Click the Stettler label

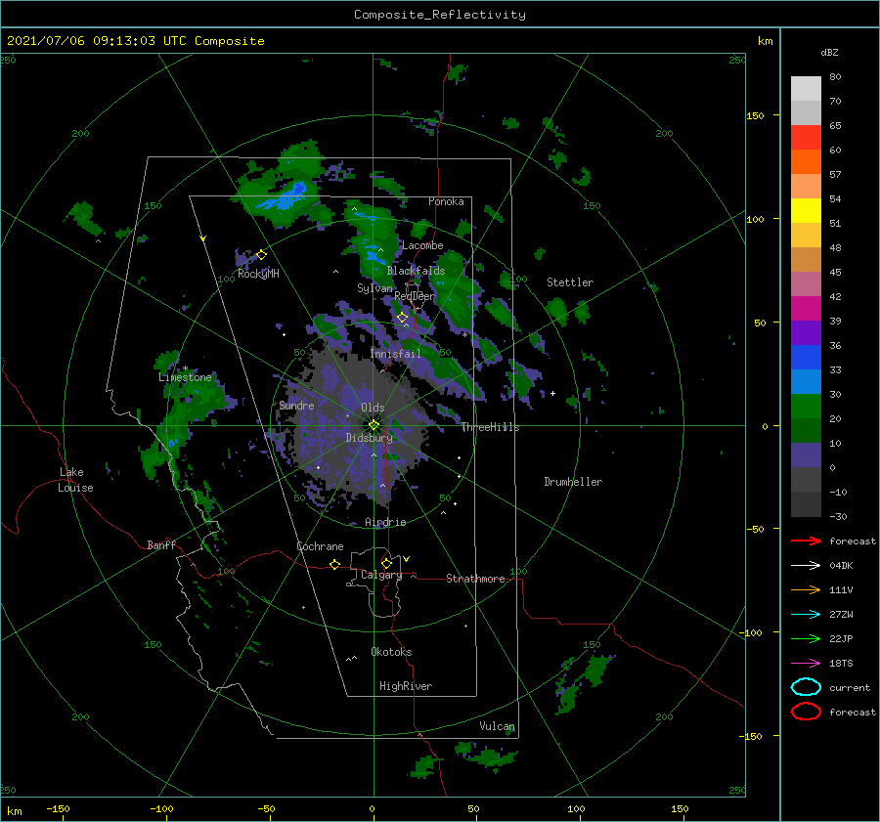coord(570,282)
